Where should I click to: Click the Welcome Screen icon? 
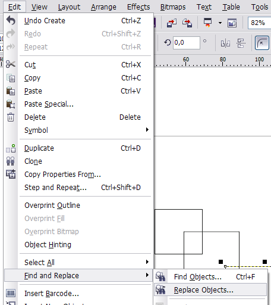click(232, 23)
